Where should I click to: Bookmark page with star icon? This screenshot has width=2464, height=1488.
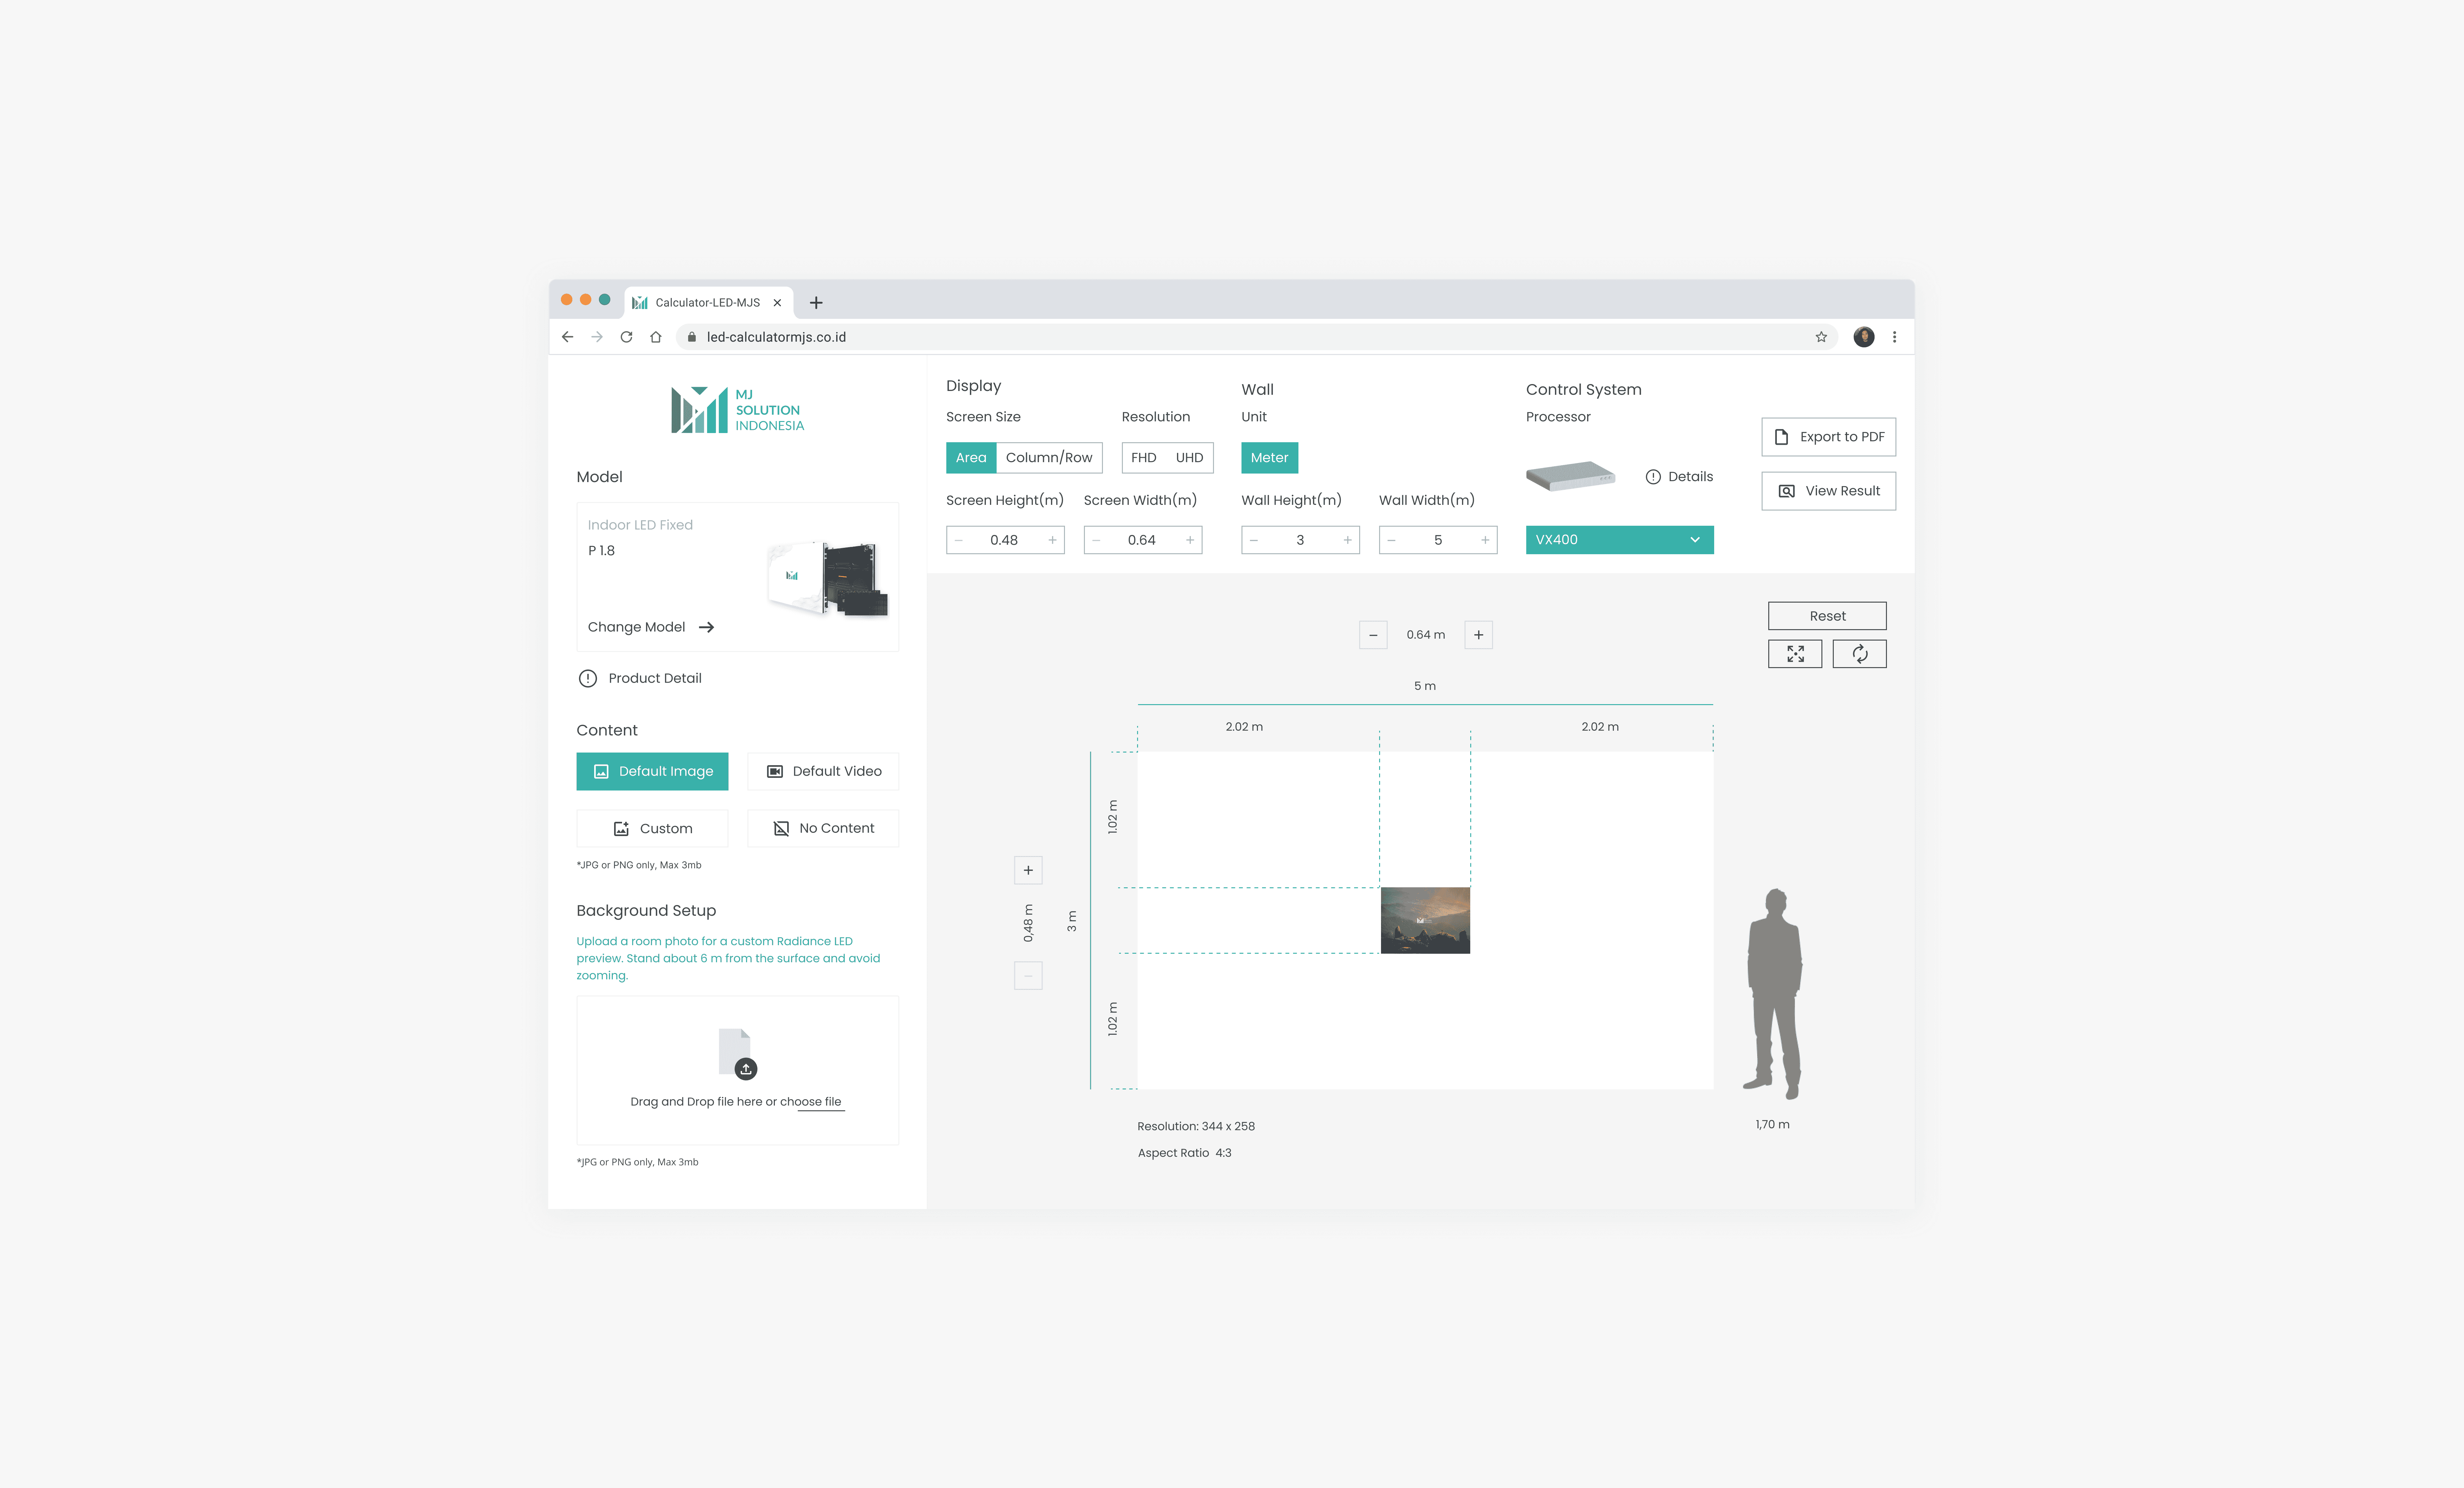pos(1821,337)
